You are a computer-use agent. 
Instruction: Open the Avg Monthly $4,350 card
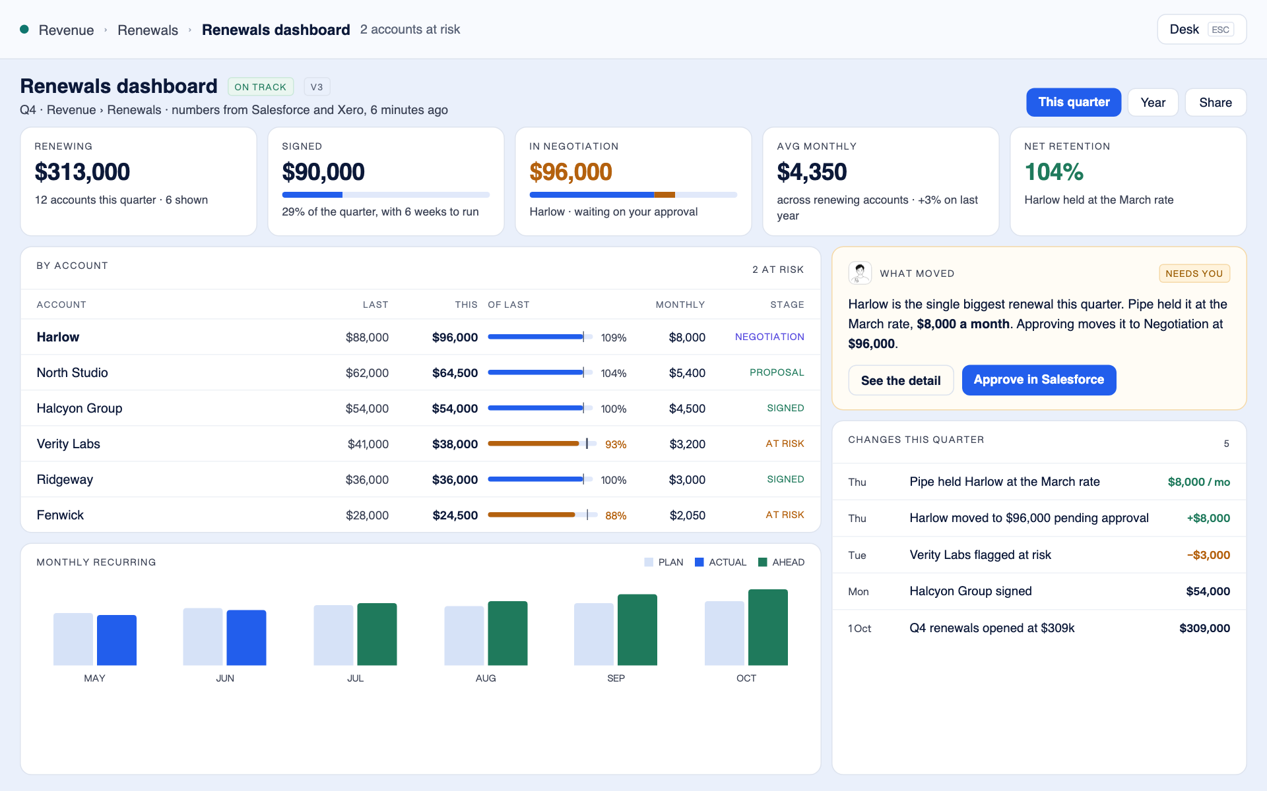pyautogui.click(x=881, y=181)
